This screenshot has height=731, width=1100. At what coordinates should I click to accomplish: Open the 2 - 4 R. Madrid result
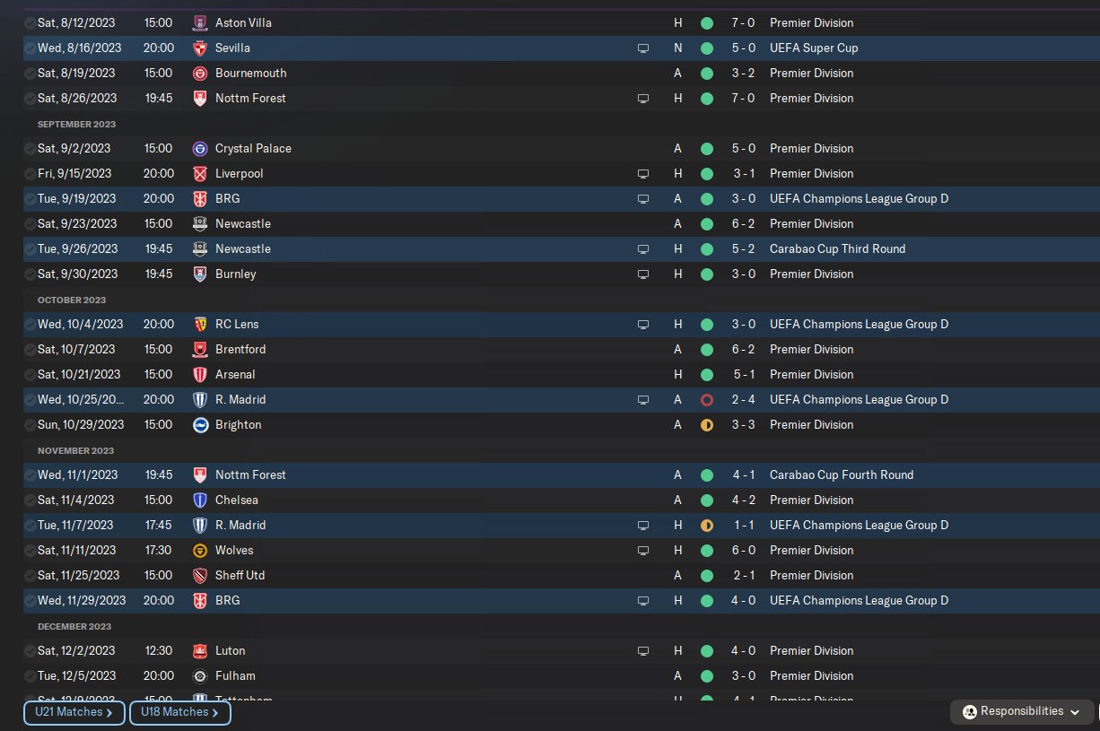[x=742, y=399]
